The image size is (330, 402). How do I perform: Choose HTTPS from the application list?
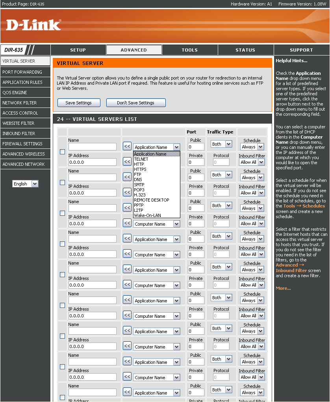(156, 169)
